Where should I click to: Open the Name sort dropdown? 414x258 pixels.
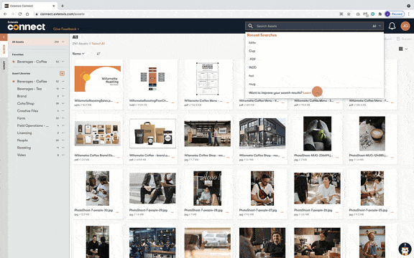tap(78, 54)
